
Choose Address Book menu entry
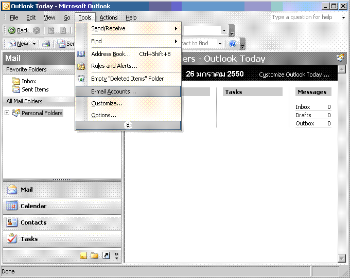128,54
